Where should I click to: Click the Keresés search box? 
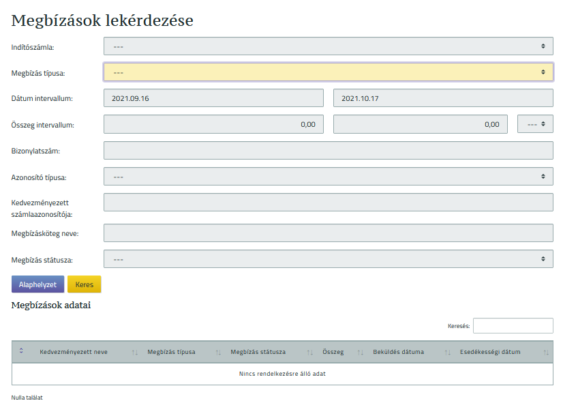click(513, 325)
